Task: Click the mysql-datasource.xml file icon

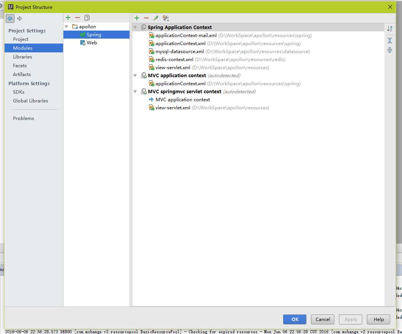Action: [152, 51]
